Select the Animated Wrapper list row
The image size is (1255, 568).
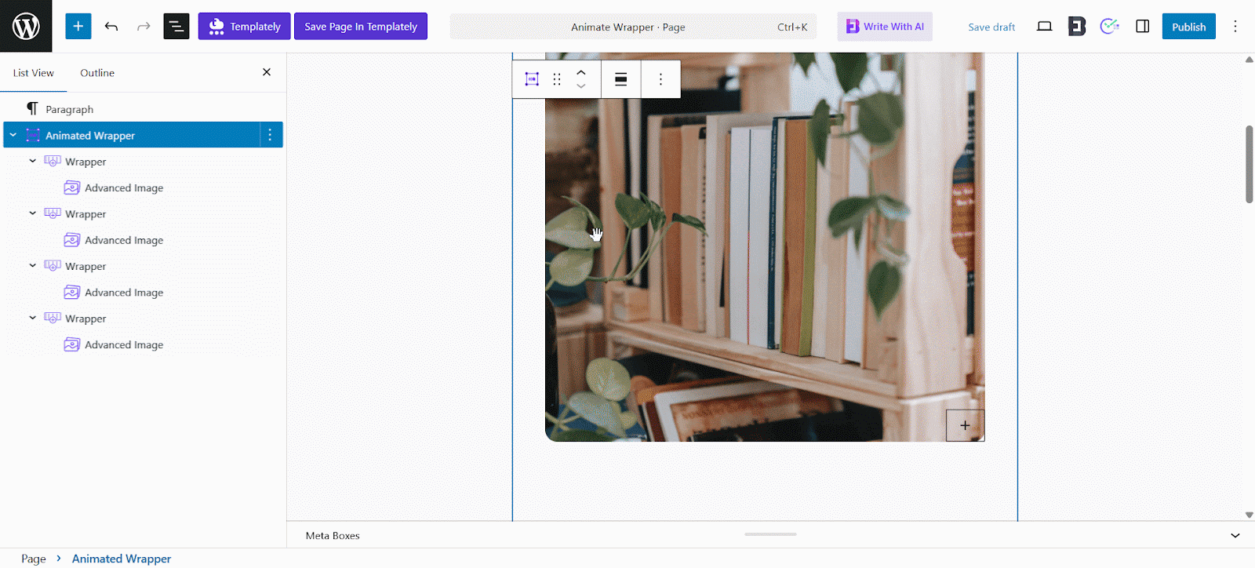(144, 135)
